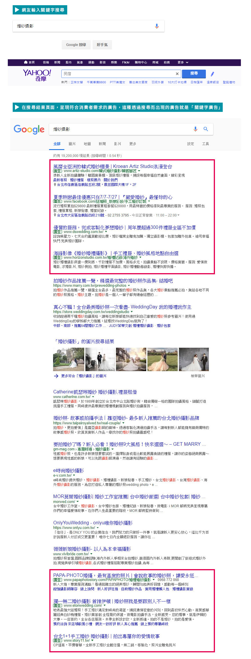Open the second wedding image thumbnail
The image size is (251, 659).
click(x=100, y=359)
